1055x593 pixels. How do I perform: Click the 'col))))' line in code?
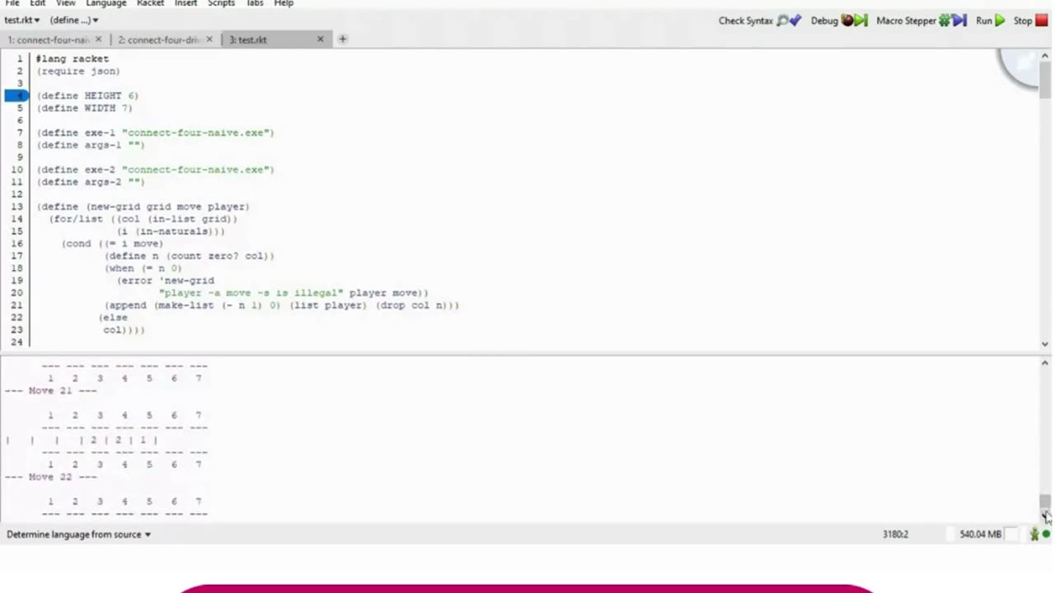coord(124,330)
